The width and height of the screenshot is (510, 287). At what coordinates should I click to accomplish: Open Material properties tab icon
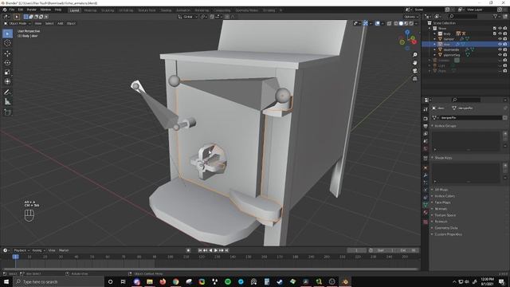tap(426, 213)
